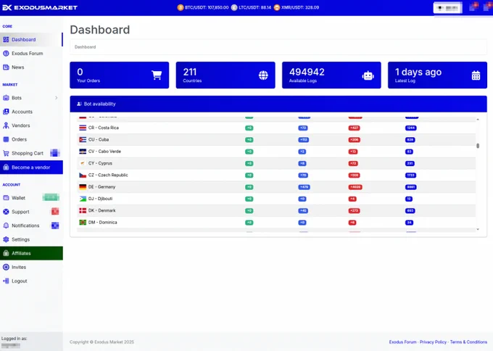Click the red badge in Germany row
This screenshot has height=351, width=493.
coord(355,187)
